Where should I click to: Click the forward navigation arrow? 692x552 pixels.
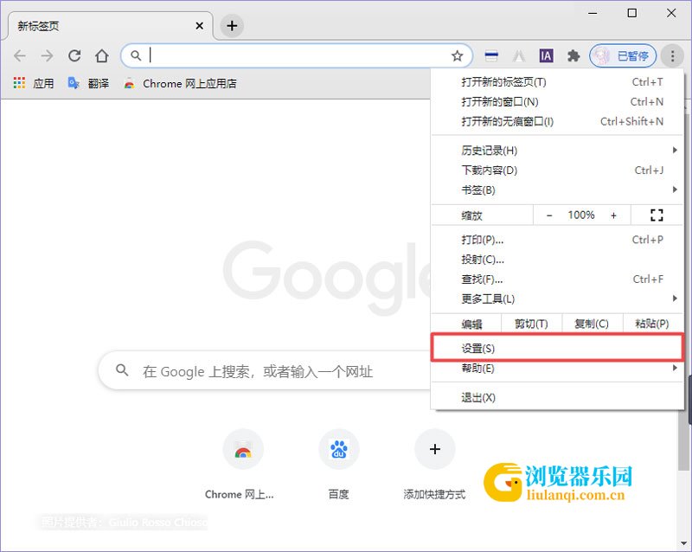[47, 55]
